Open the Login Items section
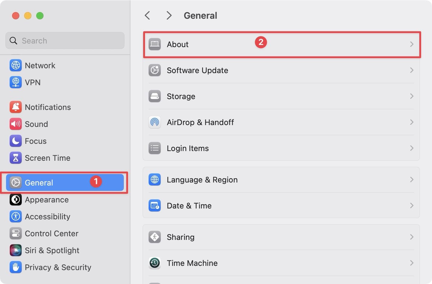The width and height of the screenshot is (432, 284). 412,148
